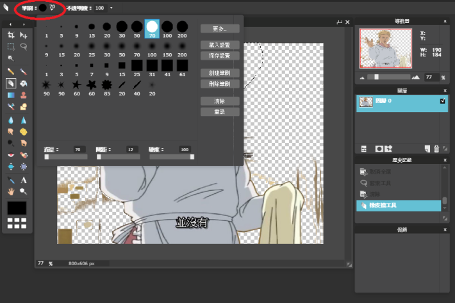This screenshot has width=455, height=303.
Task: Open layer styles icon
Action: 388,149
